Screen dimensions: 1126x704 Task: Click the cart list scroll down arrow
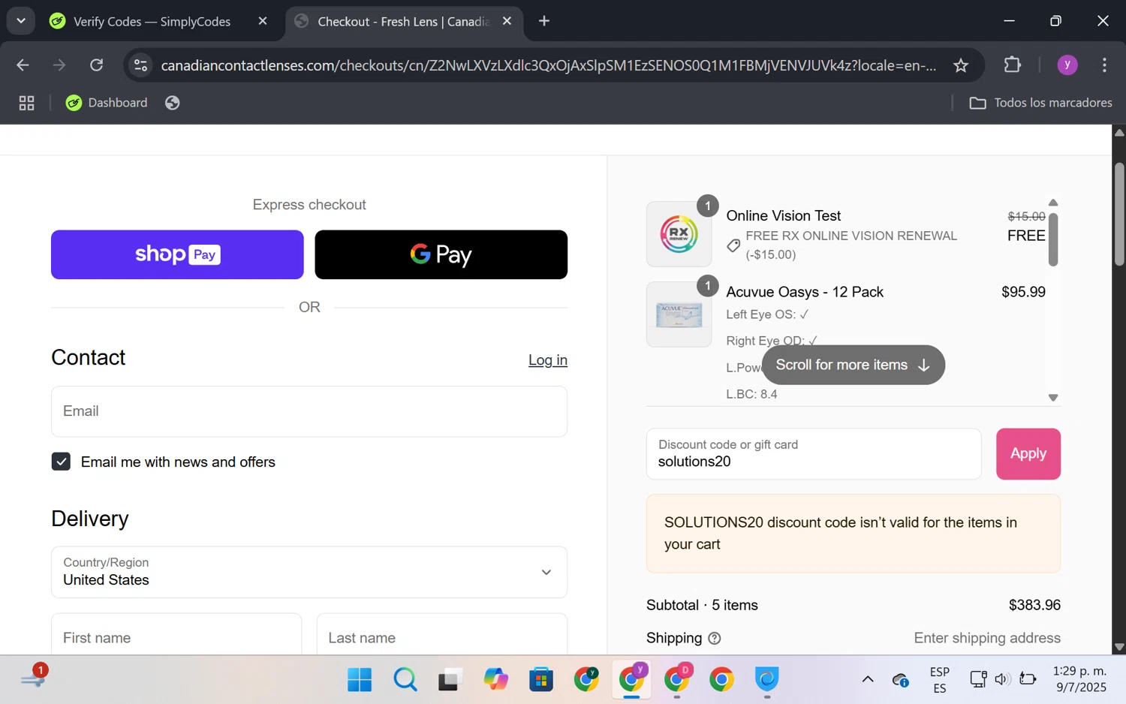1053,398
